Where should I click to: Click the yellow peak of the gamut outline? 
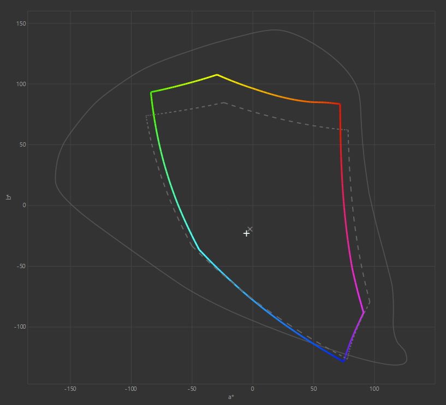(217, 75)
